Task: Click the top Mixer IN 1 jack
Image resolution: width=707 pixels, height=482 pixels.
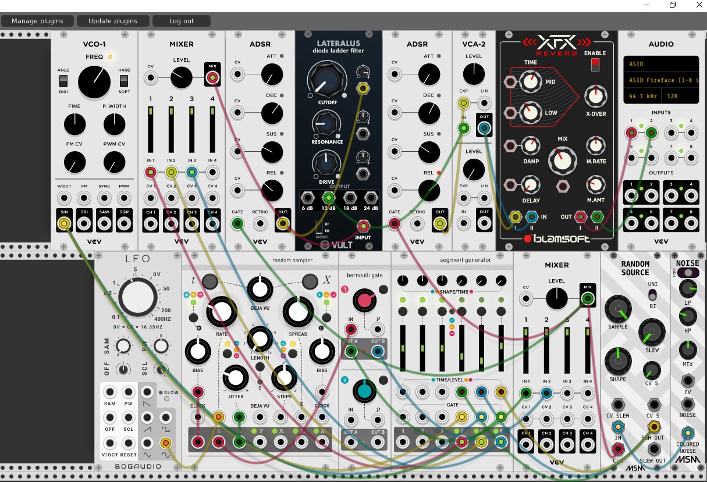Action: (151, 172)
